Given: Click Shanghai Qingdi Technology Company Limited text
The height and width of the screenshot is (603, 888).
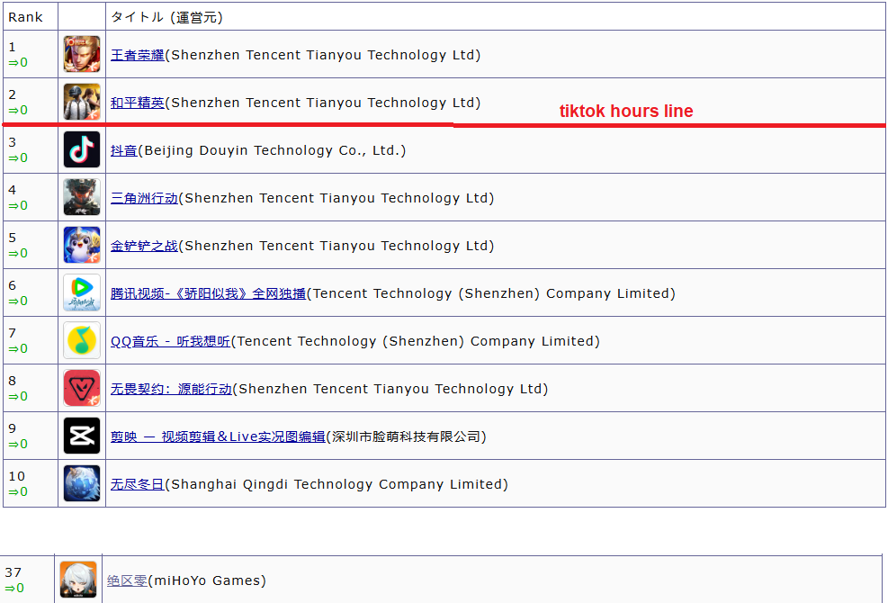Looking at the screenshot, I should (336, 484).
